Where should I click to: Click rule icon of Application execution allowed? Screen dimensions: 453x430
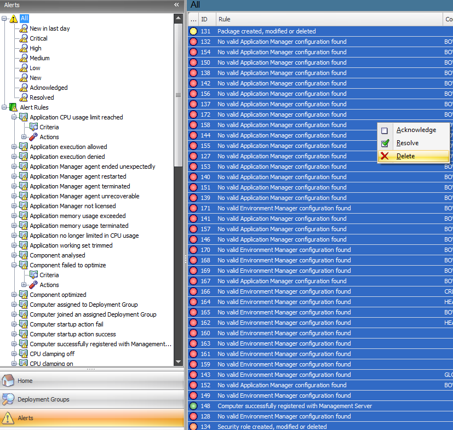tap(24, 146)
